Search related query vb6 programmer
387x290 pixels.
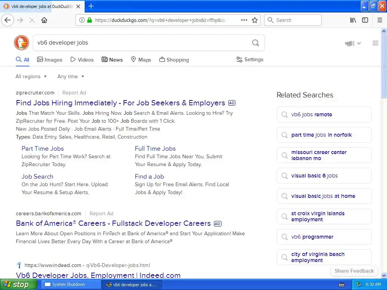[324, 237]
